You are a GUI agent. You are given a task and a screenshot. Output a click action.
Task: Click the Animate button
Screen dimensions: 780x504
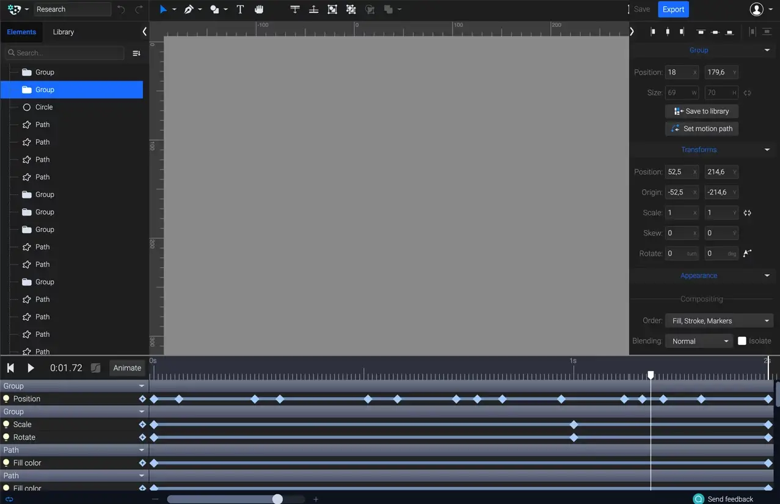tap(127, 368)
